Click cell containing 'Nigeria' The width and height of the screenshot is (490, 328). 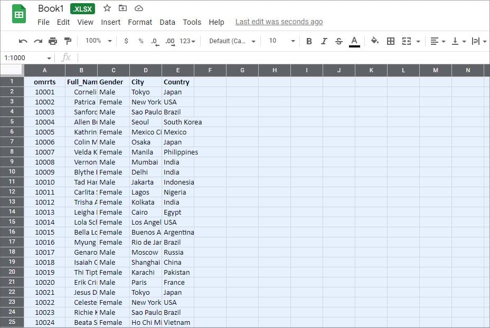tap(178, 192)
